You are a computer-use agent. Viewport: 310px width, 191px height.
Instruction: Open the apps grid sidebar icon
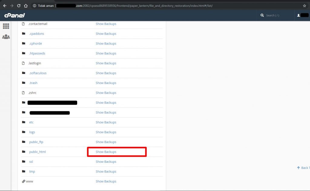tap(6, 26)
